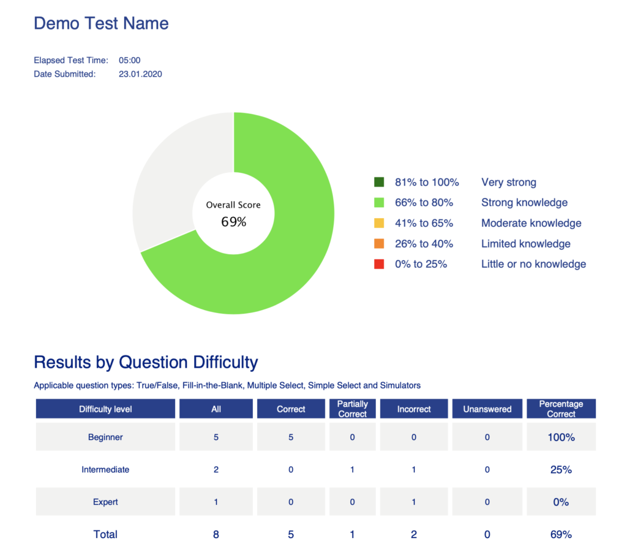Click the light green Strong knowledge swatch
The width and height of the screenshot is (627, 549).
[378, 203]
